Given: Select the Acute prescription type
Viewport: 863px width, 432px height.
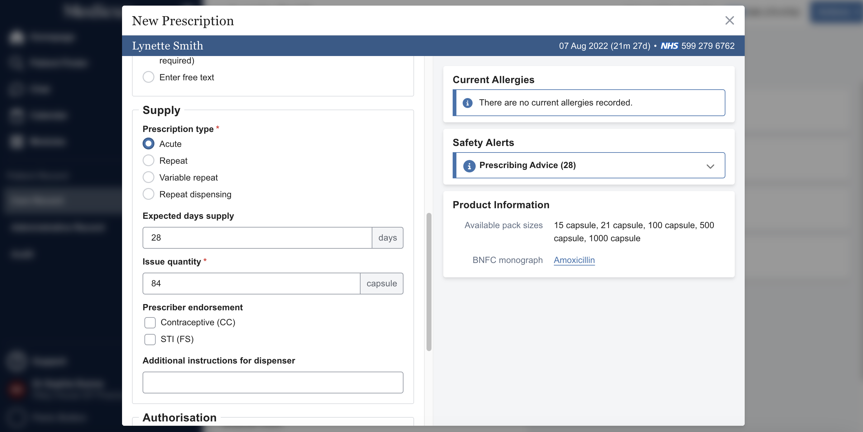Looking at the screenshot, I should point(149,144).
